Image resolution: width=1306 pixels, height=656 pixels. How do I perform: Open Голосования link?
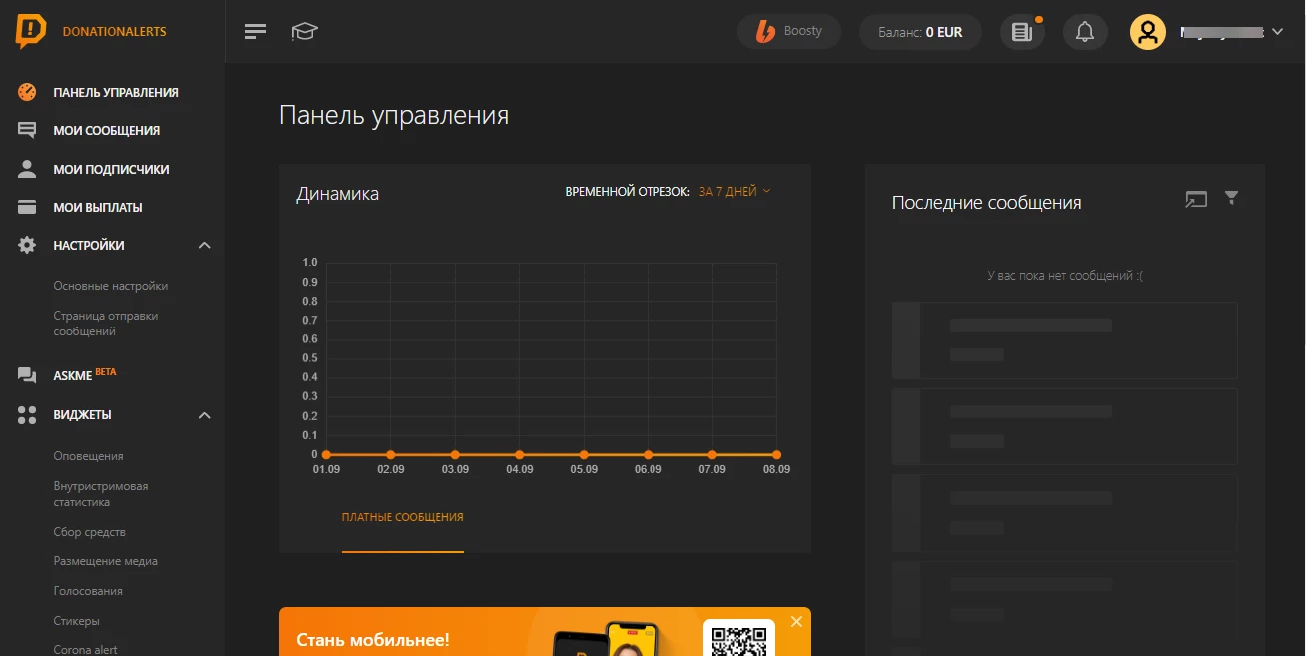[x=88, y=591]
